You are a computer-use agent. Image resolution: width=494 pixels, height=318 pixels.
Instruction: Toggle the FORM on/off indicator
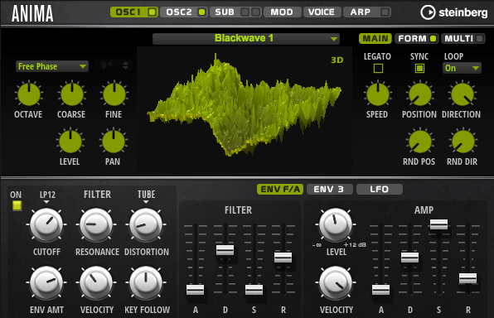point(433,38)
